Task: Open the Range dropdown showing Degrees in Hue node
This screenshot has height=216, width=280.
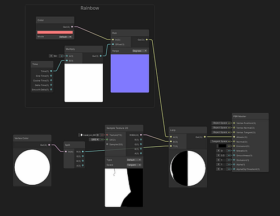Action: pyautogui.click(x=140, y=51)
